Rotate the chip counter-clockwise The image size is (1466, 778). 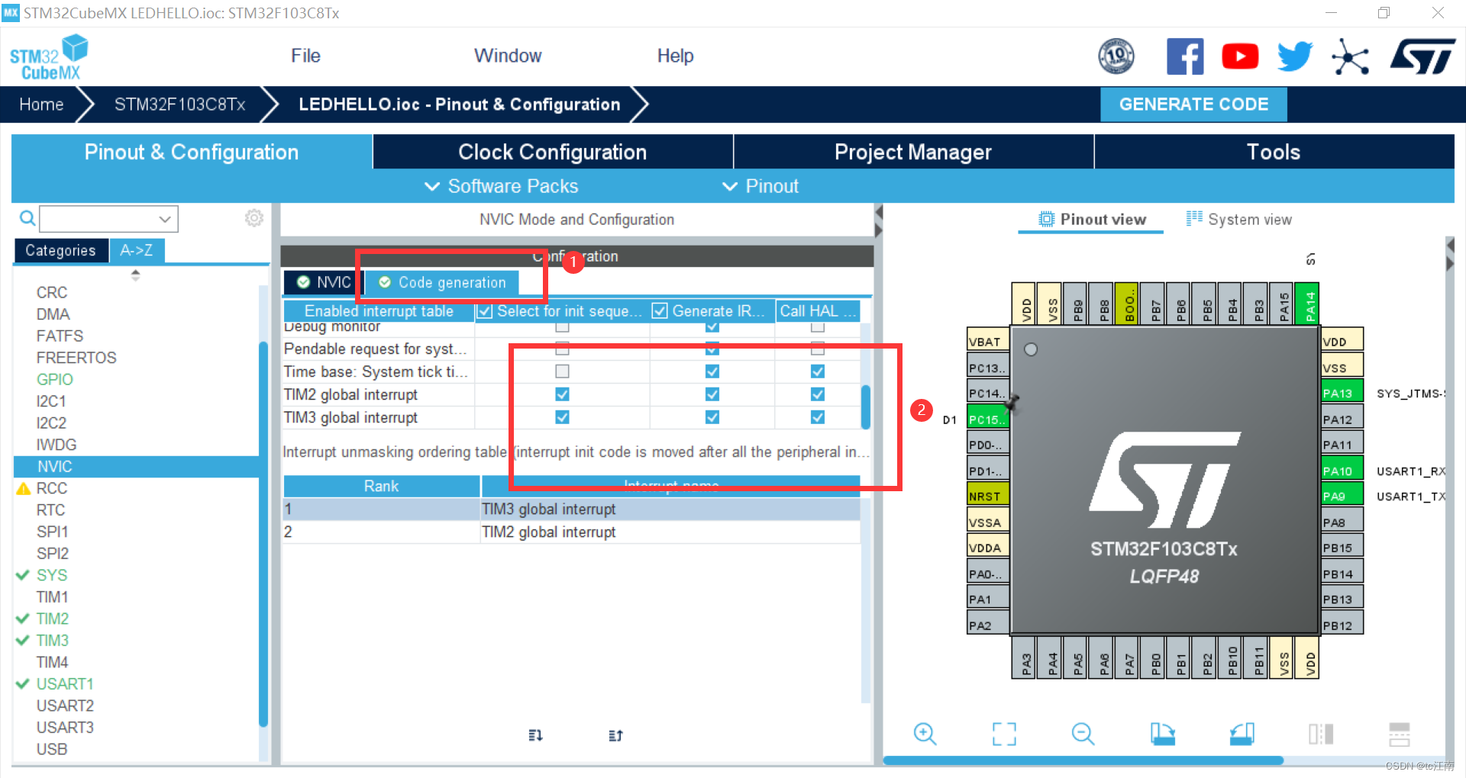[x=1242, y=734]
